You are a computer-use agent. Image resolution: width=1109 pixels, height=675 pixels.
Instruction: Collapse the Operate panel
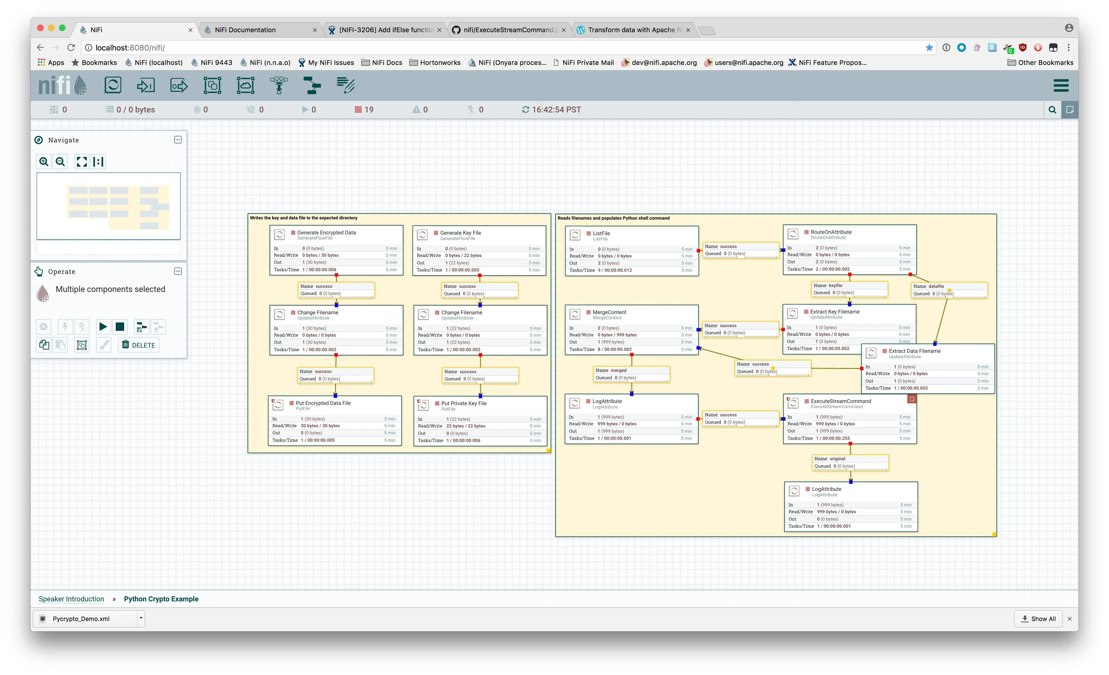pos(178,271)
